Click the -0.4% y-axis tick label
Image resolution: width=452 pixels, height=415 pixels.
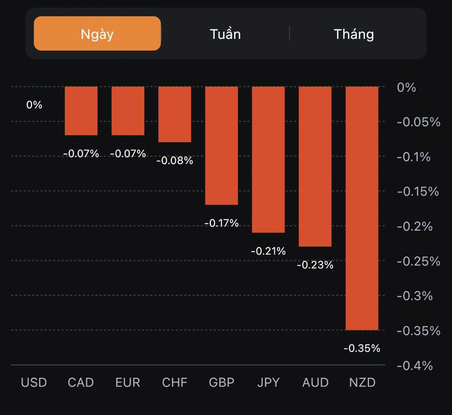tap(415, 366)
